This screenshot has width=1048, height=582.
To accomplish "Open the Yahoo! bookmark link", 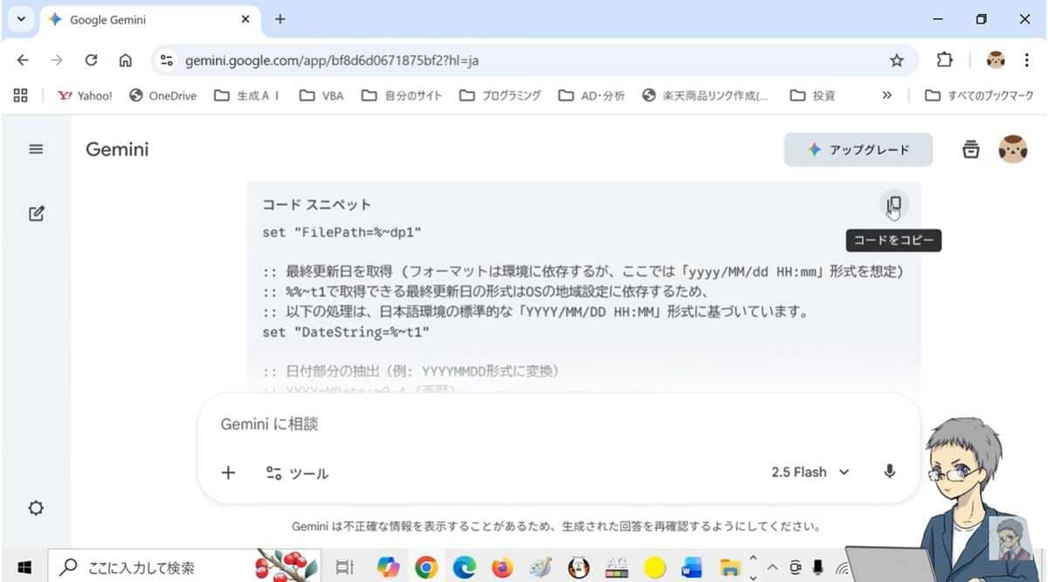I will click(x=84, y=95).
